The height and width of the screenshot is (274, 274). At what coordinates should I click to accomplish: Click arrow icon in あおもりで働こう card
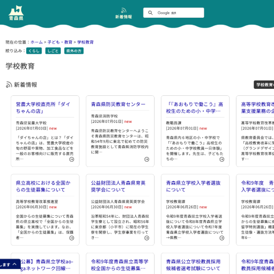pyautogui.click(x=222, y=159)
